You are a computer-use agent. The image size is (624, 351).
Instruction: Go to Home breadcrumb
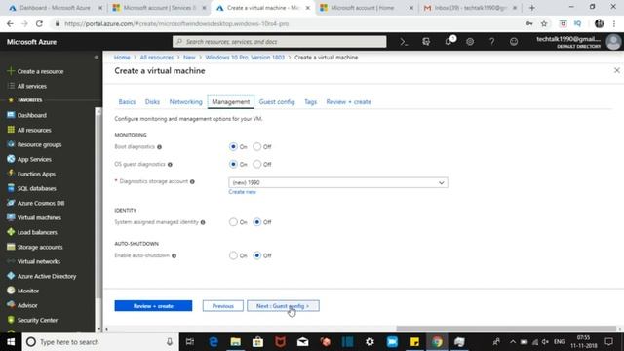122,58
